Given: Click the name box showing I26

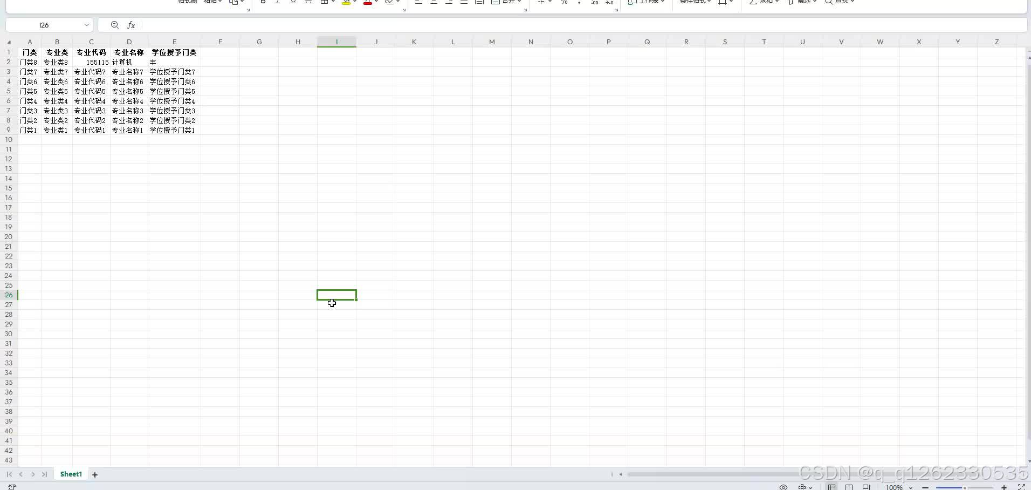Looking at the screenshot, I should (x=44, y=25).
